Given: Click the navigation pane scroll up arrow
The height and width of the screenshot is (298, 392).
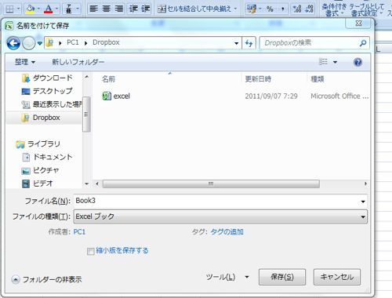Looking at the screenshot, I should coord(87,77).
